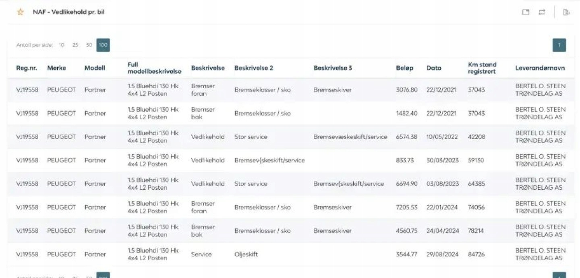The width and height of the screenshot is (580, 278).
Task: Select 100 rows per page
Action: pyautogui.click(x=103, y=45)
